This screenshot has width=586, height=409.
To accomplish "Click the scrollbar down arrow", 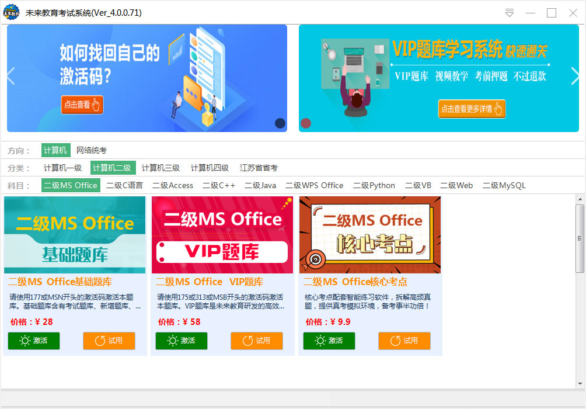I will (x=580, y=383).
